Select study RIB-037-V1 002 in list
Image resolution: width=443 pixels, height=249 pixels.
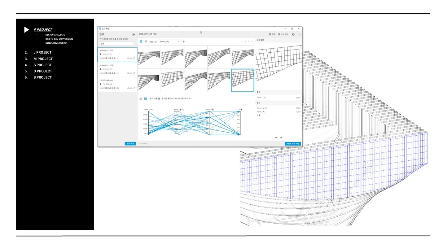[x=117, y=69]
